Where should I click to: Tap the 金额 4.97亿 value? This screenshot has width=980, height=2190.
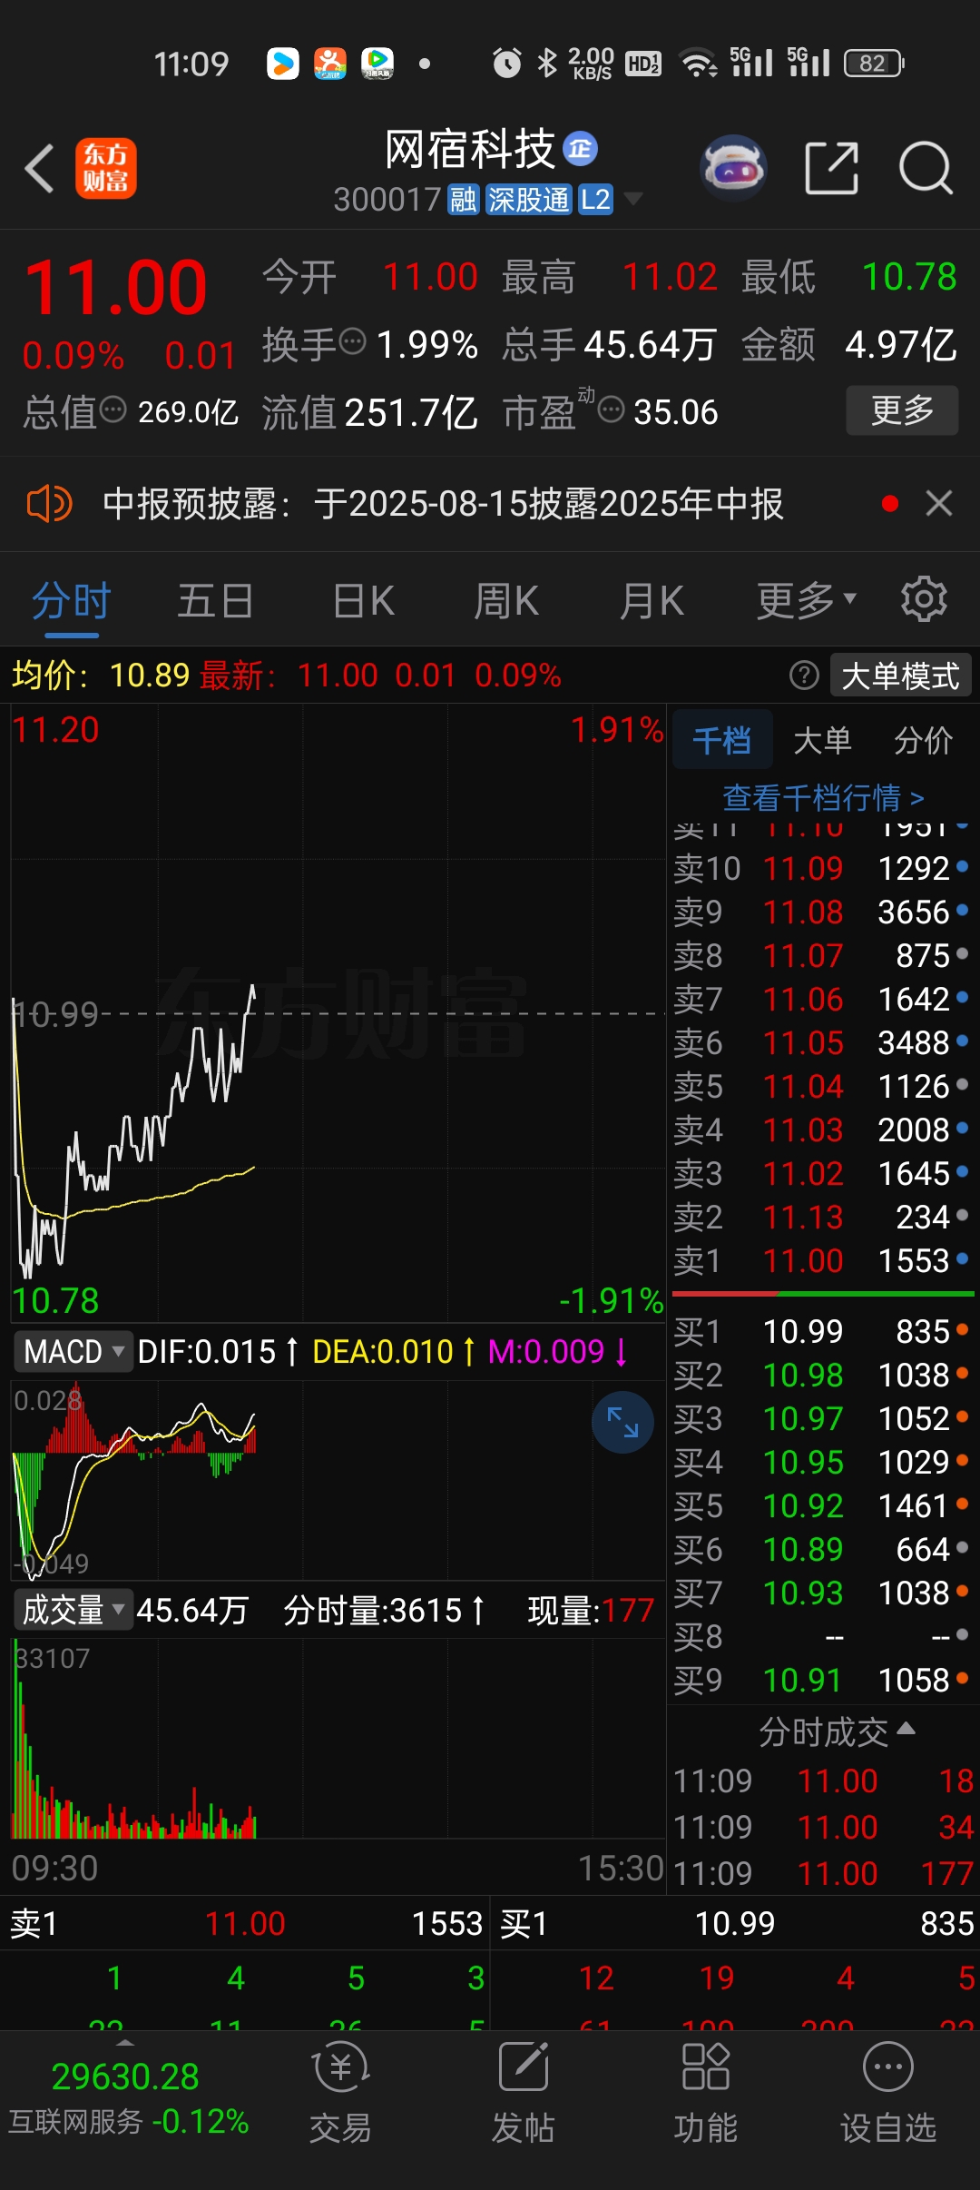coord(901,345)
